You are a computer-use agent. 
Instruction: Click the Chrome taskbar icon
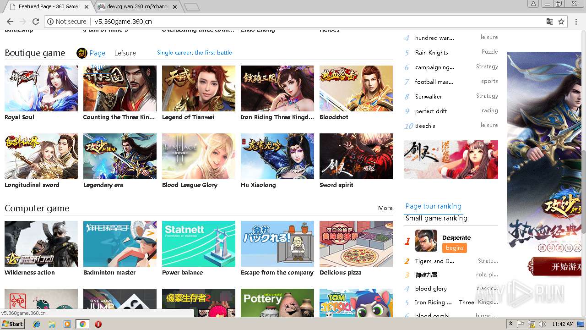tap(82, 324)
